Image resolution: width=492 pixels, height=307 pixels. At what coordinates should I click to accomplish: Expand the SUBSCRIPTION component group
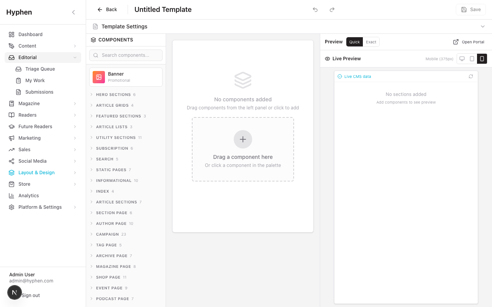[112, 148]
